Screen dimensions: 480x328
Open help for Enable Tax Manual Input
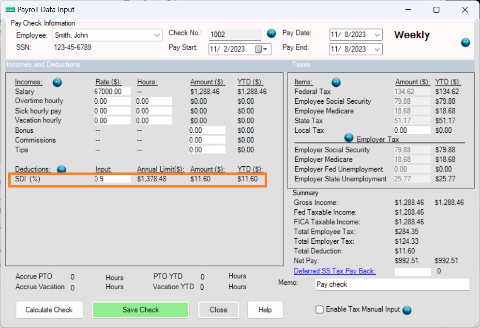406,310
